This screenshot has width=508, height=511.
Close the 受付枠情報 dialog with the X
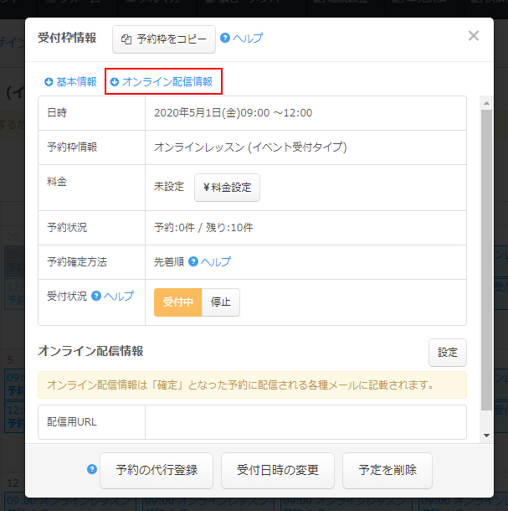(474, 36)
